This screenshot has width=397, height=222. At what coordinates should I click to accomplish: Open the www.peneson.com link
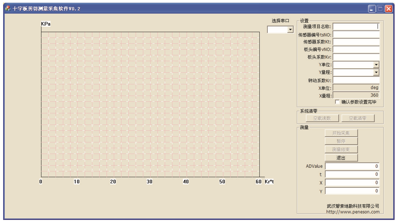tap(353, 212)
